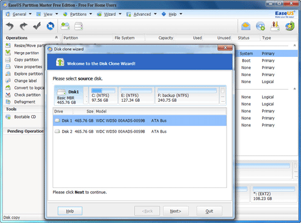
Task: Open the View menu
Action: pos(48,14)
